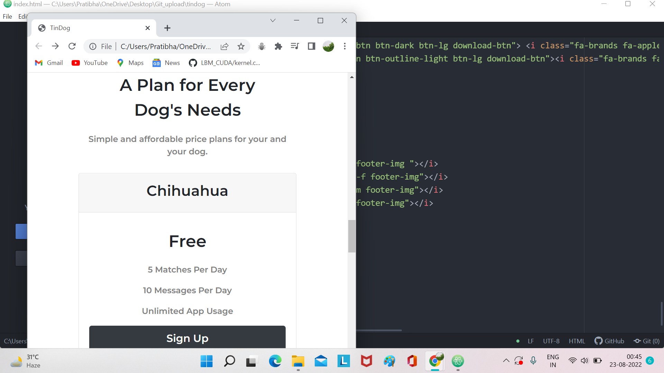Click inside the browser address bar

pyautogui.click(x=166, y=46)
